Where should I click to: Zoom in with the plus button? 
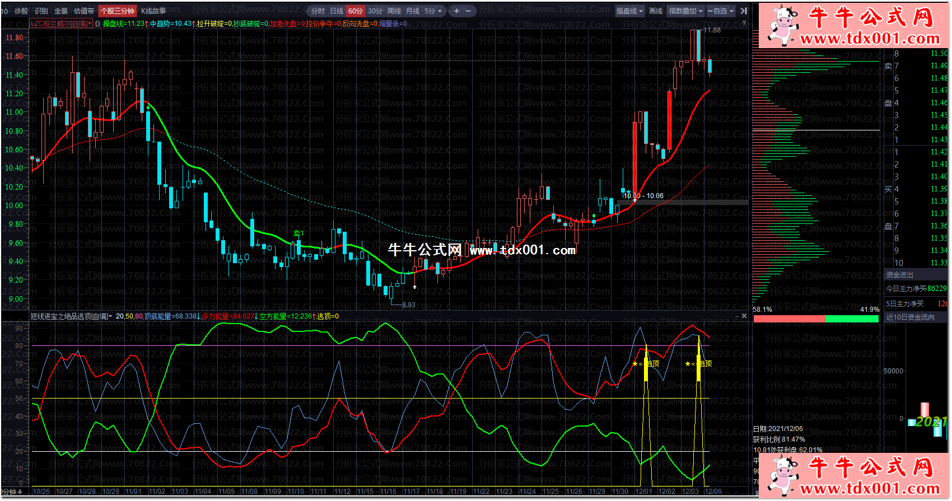tap(456, 11)
